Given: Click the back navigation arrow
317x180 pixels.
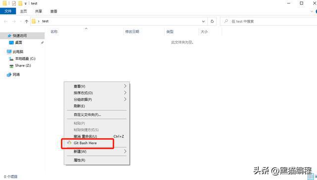Looking at the screenshot, I should 5,21.
